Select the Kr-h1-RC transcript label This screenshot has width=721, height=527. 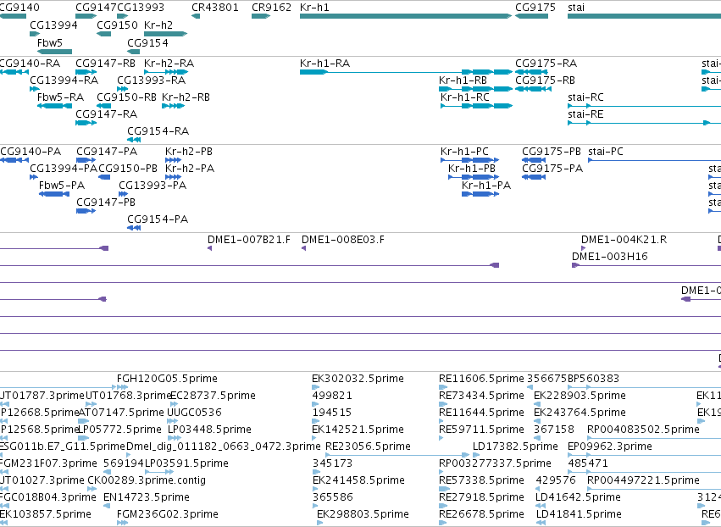click(465, 97)
